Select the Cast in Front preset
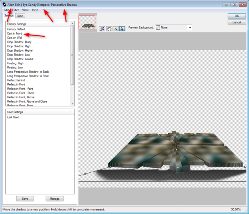249x214 pixels. pyautogui.click(x=15, y=33)
